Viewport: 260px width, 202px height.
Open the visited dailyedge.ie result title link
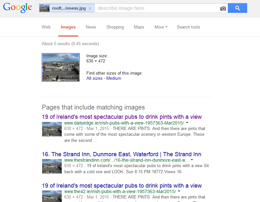122,117
